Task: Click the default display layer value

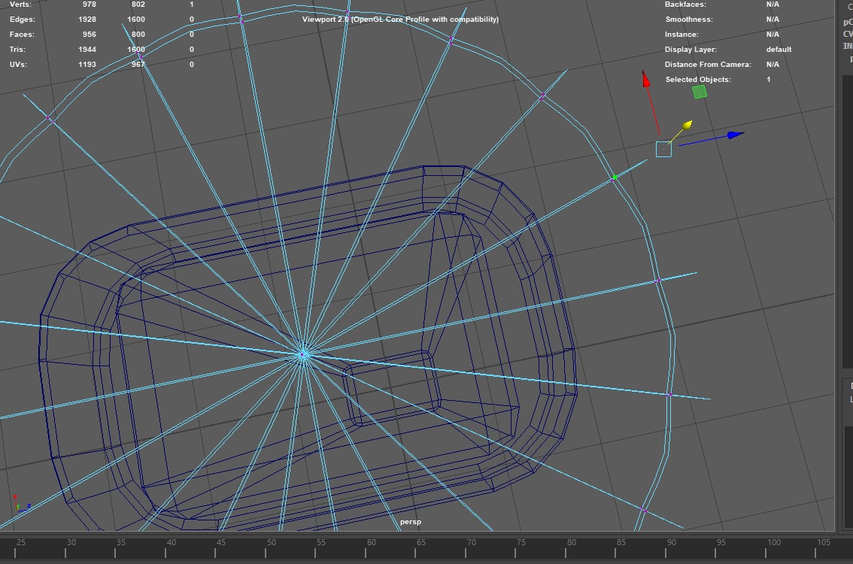Action: 779,50
